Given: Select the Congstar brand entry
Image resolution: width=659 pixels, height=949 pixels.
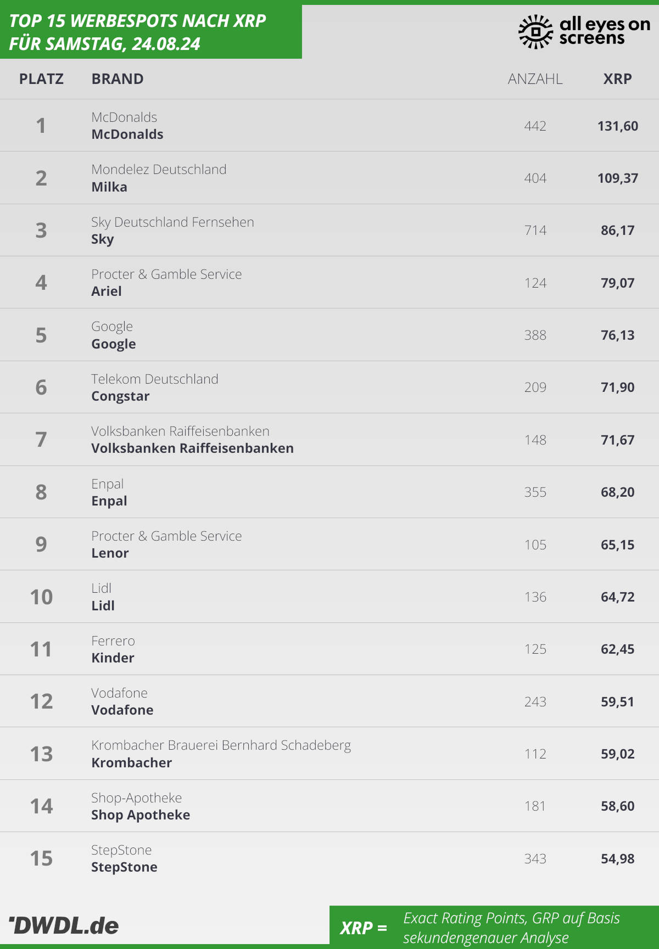Looking at the screenshot, I should point(120,396).
